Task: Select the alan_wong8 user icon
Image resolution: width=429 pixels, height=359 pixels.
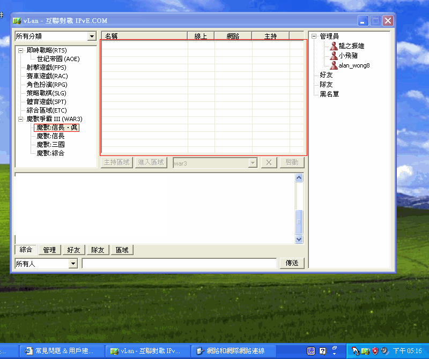Action: point(334,65)
